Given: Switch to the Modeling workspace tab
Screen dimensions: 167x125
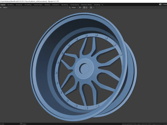Looking at the screenshot, I should [10, 5].
